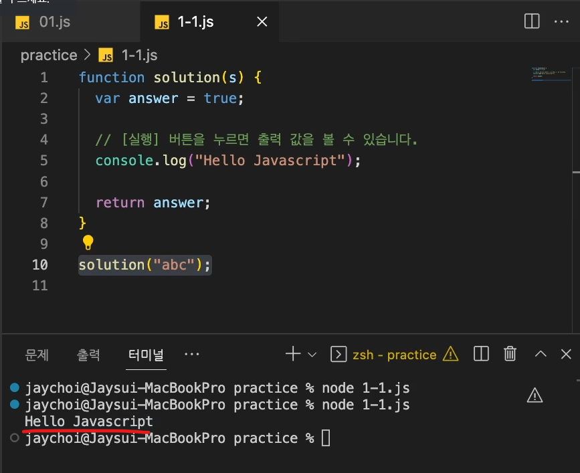Click the first 'node 1-1.js' terminal command

[x=366, y=388]
